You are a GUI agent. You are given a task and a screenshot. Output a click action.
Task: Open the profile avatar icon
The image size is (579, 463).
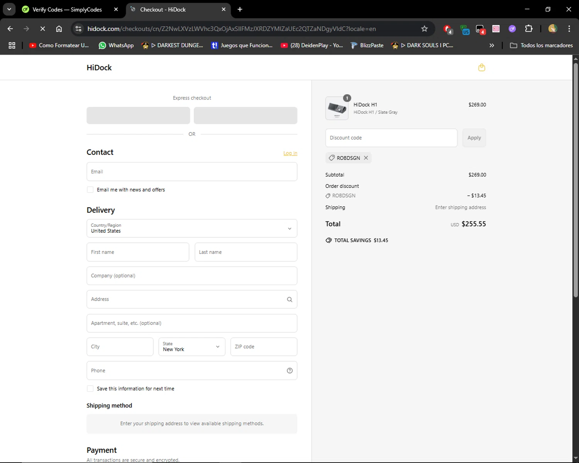pos(553,29)
